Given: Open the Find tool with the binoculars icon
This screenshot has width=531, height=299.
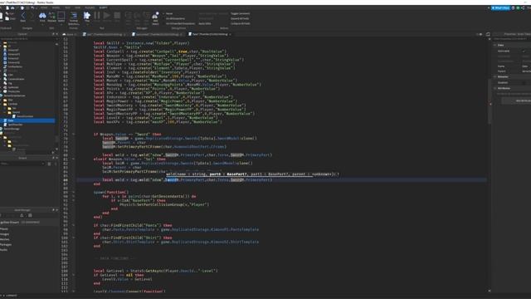Looking at the screenshot, I should point(42,17).
